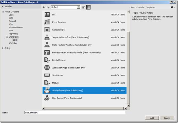Click the Search Installed Templates field

point(150,7)
